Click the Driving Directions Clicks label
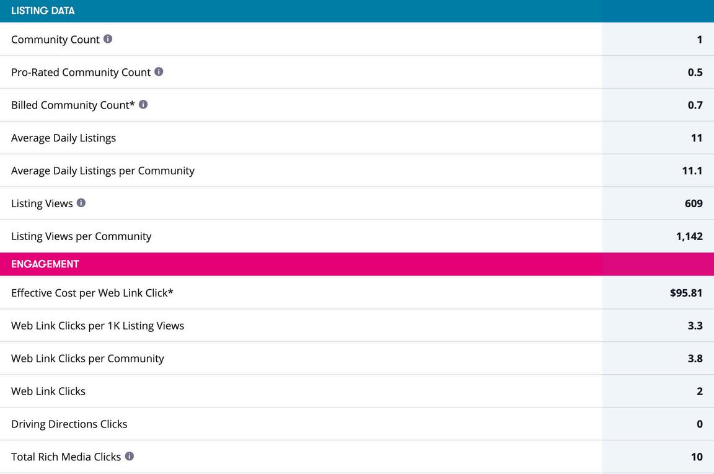The image size is (714, 474). tap(69, 424)
